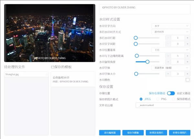Increase 水印字体大小 with plus button
Screen dimensions: 194x139
188,74
